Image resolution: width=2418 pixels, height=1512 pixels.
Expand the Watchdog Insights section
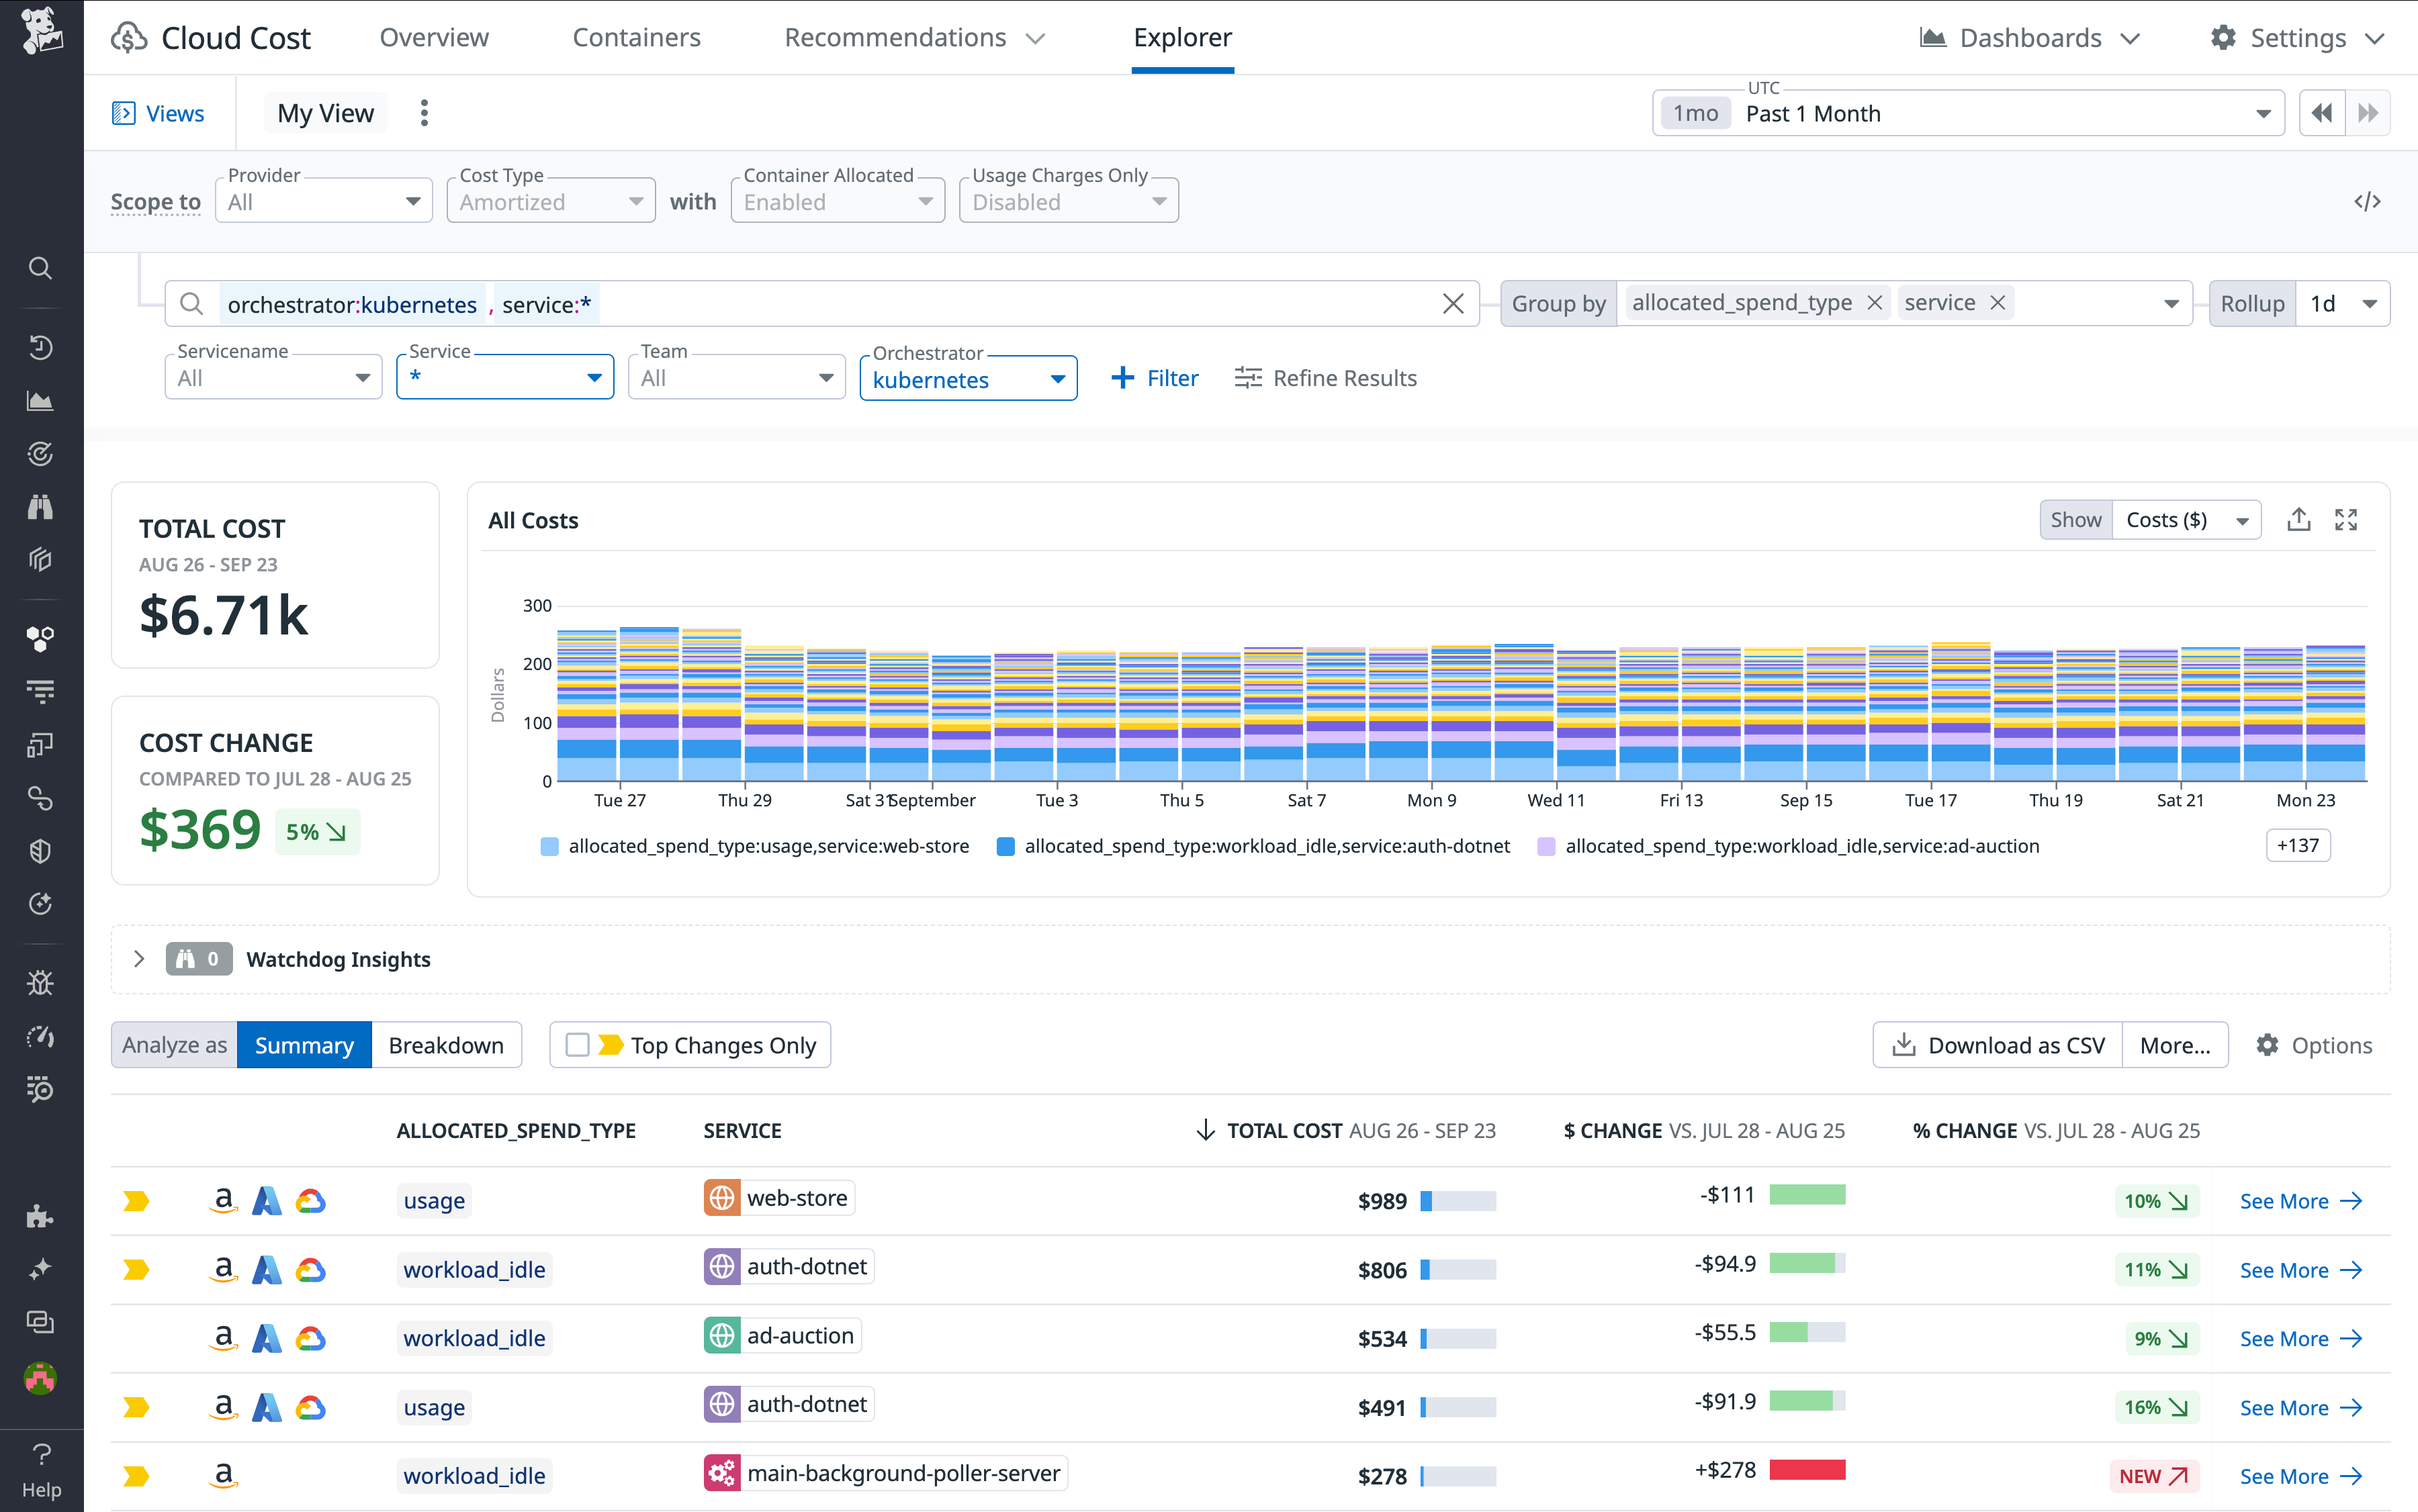[139, 958]
